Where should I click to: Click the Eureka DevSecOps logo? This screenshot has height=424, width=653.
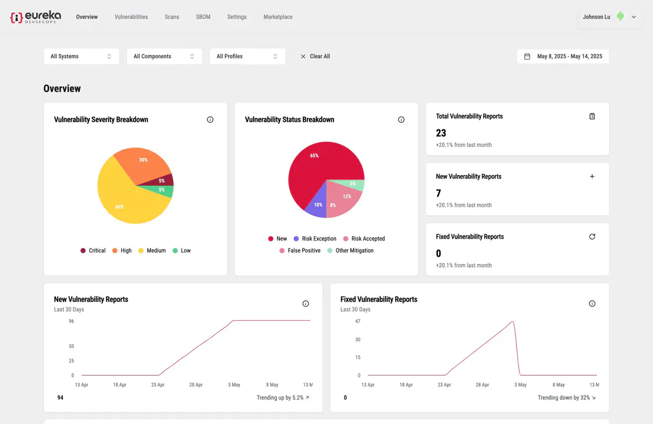tap(36, 17)
